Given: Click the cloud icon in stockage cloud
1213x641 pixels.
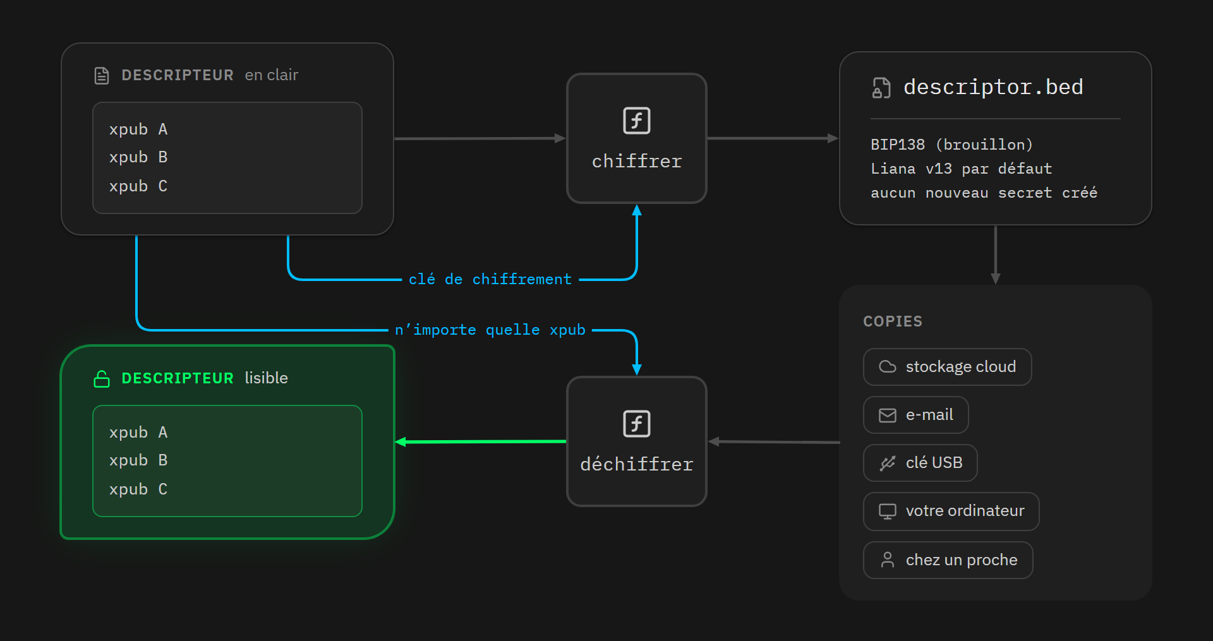Looking at the screenshot, I should 888,367.
